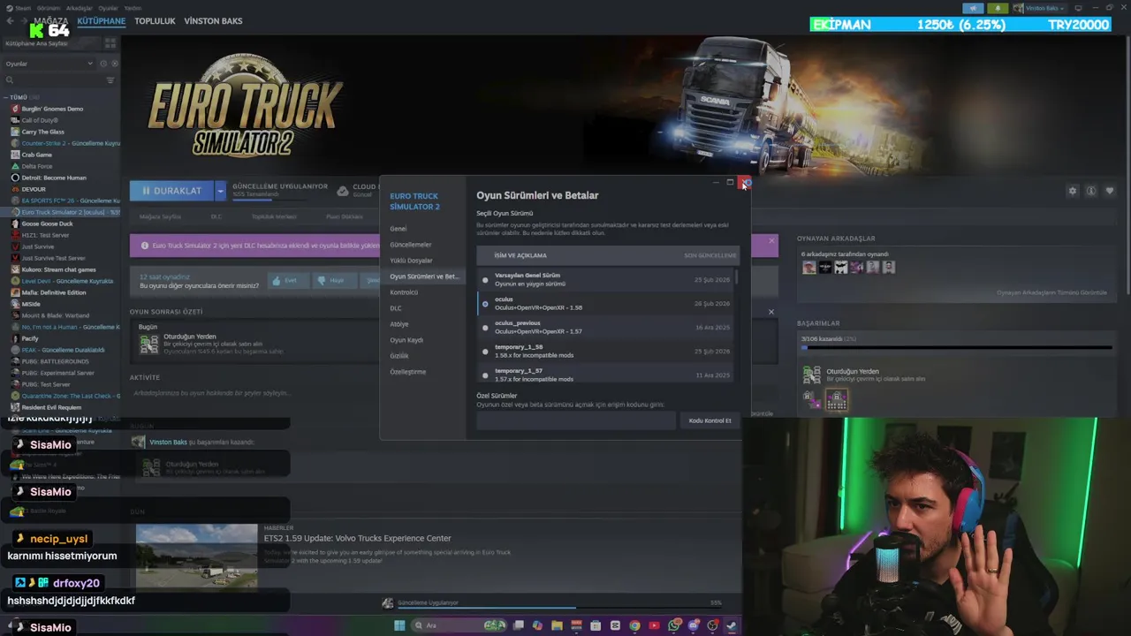Open the Mağaza Sayfası game link
The height and width of the screenshot is (636, 1131).
pos(160,216)
